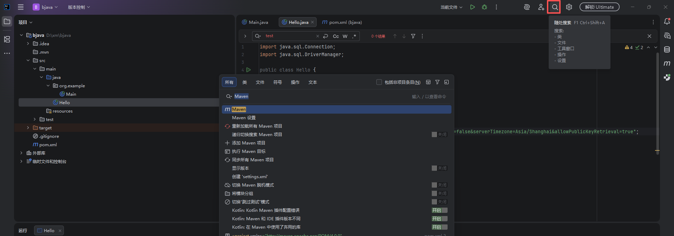Jump to next search occurrence arrow
Image resolution: width=674 pixels, height=236 pixels.
(x=404, y=36)
